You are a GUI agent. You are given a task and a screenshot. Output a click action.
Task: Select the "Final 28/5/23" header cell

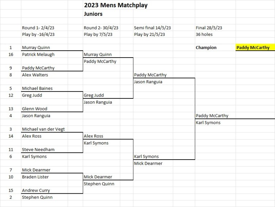click(209, 28)
